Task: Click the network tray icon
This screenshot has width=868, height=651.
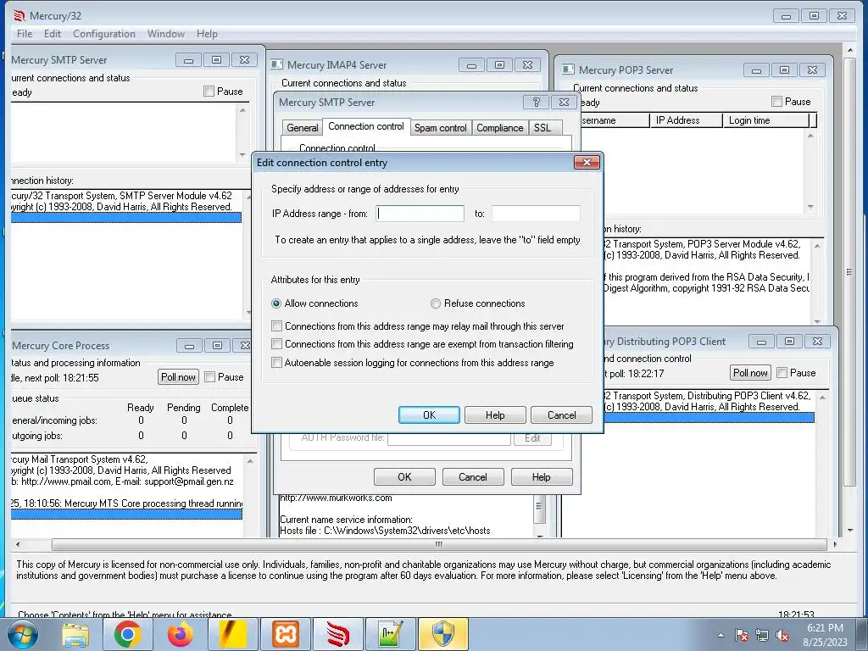Action: 762,635
